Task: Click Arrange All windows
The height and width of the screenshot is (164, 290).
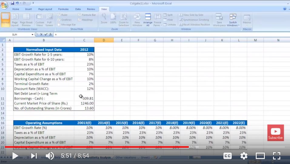Action: (148, 20)
